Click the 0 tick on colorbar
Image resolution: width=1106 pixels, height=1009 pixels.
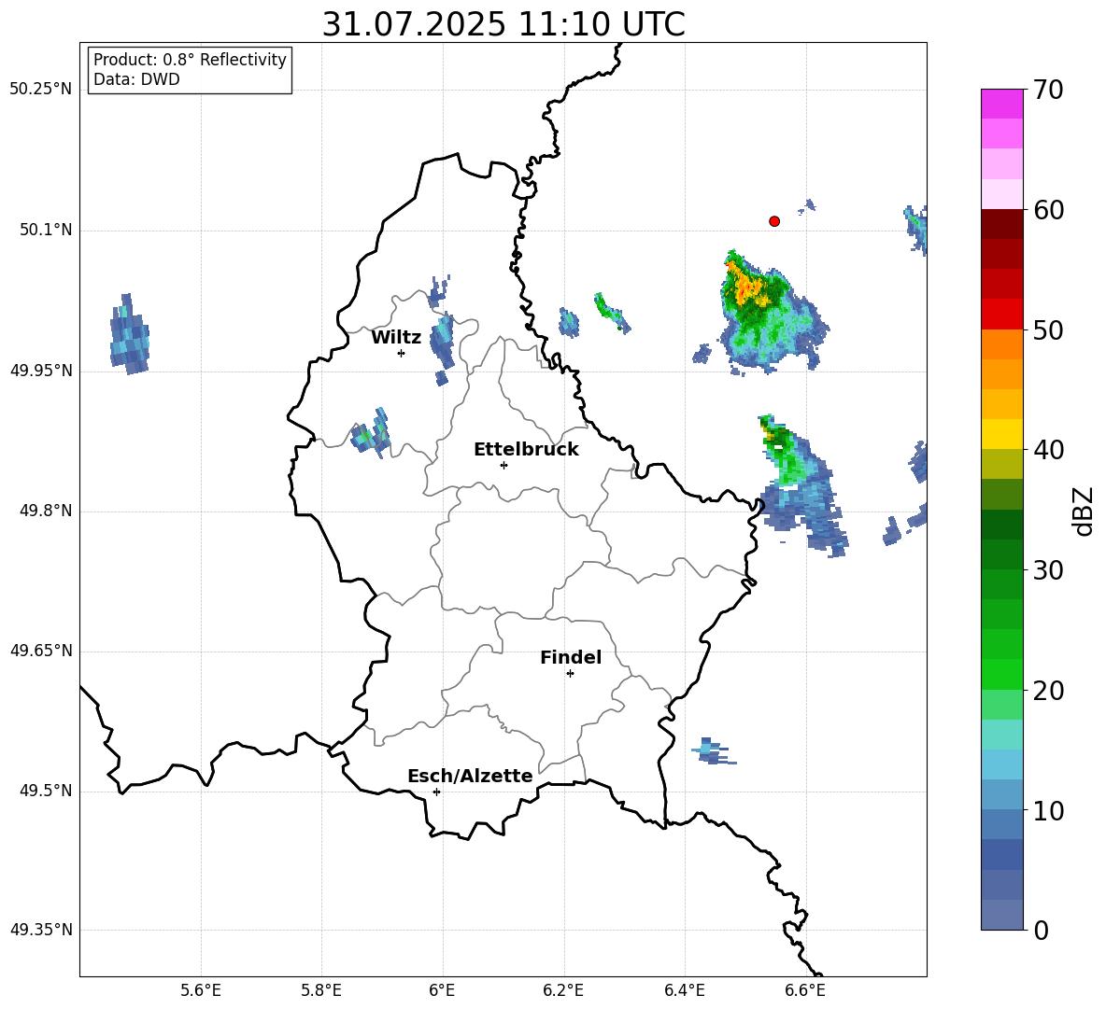click(1041, 930)
